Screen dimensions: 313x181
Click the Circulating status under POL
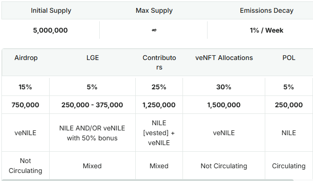(x=288, y=166)
